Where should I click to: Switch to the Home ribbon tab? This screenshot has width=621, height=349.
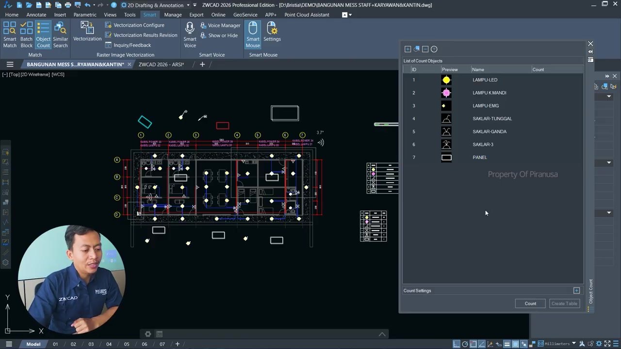click(12, 15)
